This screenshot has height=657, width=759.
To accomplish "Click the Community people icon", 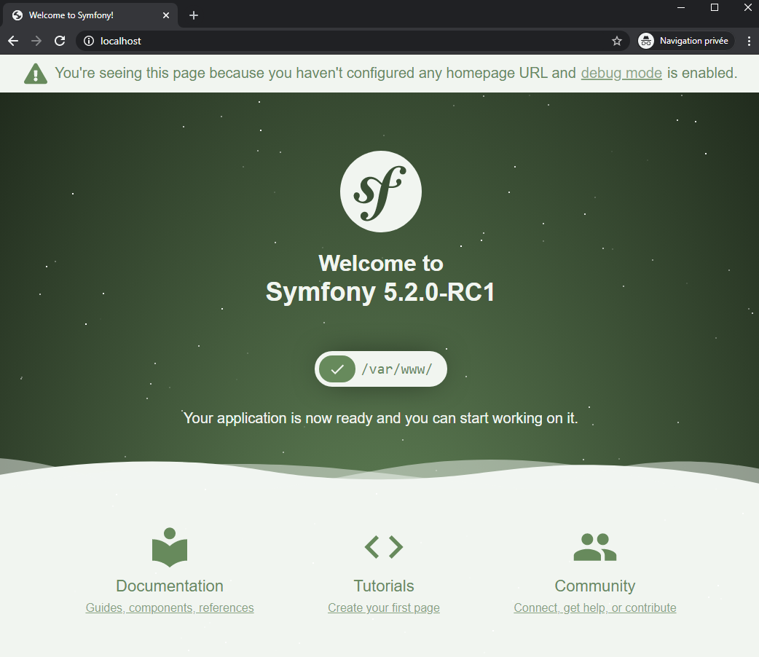I will 595,547.
